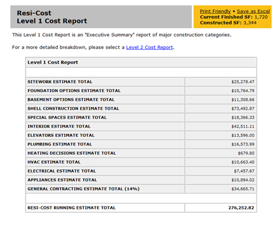Click the SHELL CONSTRUCTION ESTIMATE TOTAL label
The image size is (273, 232).
(73, 108)
